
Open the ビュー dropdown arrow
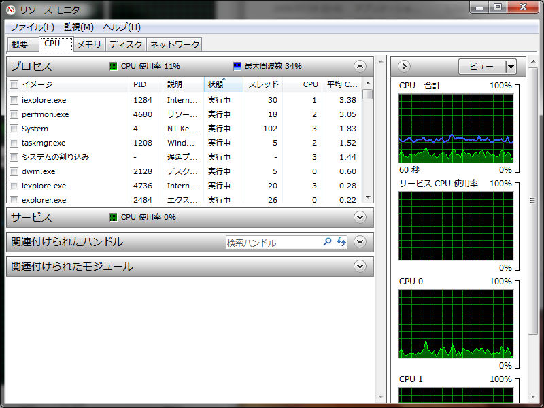coord(511,66)
